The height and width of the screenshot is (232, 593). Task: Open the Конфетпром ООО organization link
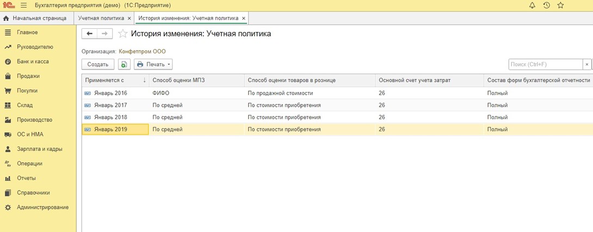coord(142,51)
